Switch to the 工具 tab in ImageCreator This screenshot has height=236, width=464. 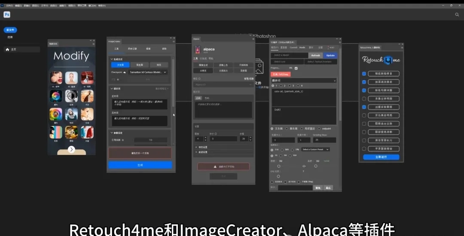[116, 49]
